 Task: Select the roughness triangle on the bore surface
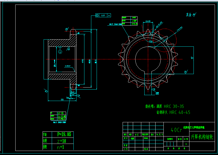tap(68, 48)
